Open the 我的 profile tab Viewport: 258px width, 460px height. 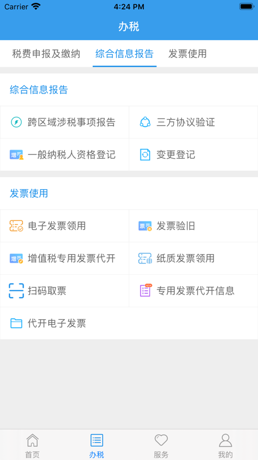tap(225, 445)
